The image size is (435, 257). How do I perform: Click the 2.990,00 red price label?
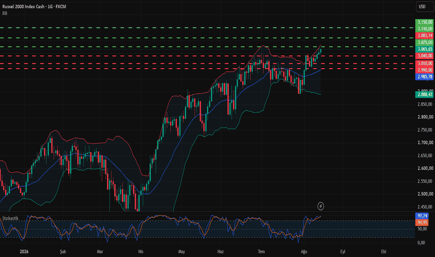[x=424, y=70]
